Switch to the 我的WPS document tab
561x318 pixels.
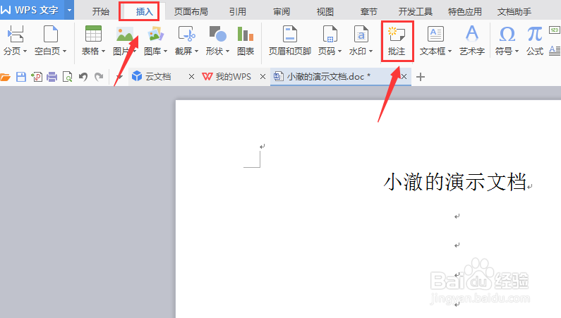click(233, 76)
